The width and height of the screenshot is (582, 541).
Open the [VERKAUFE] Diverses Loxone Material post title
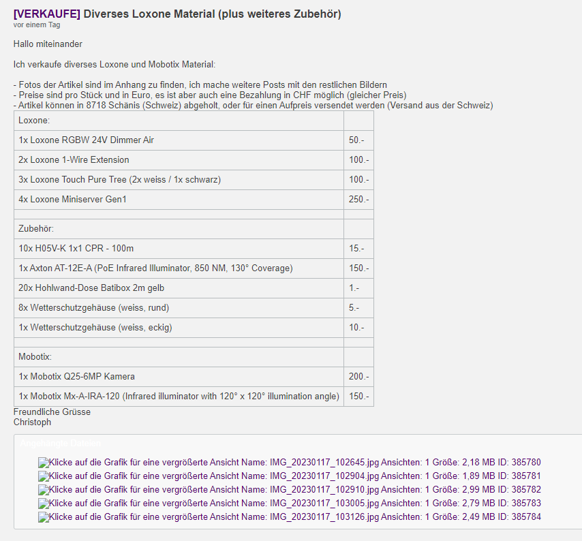[177, 14]
